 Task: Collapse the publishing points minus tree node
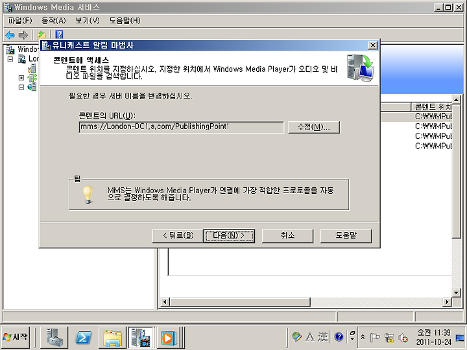point(21,87)
